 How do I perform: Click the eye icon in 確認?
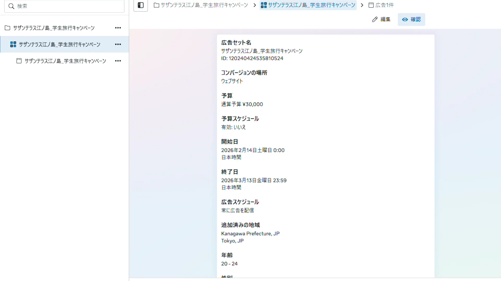pyautogui.click(x=405, y=20)
